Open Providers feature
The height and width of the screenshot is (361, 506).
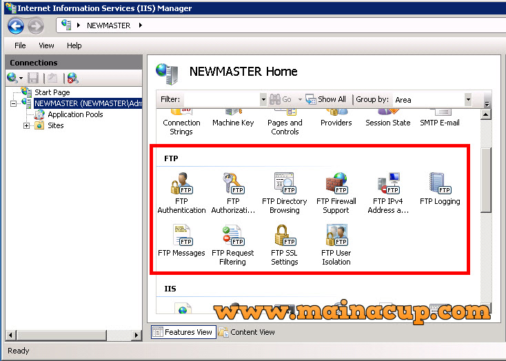tap(336, 118)
